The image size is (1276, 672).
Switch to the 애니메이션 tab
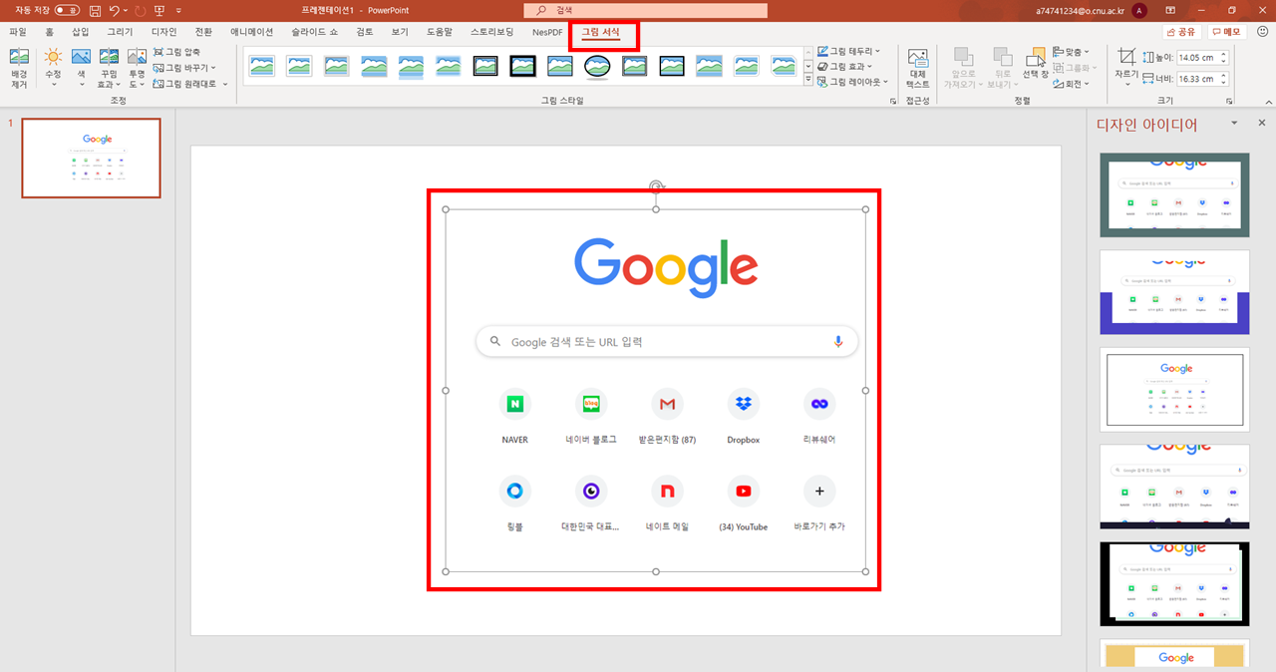251,32
